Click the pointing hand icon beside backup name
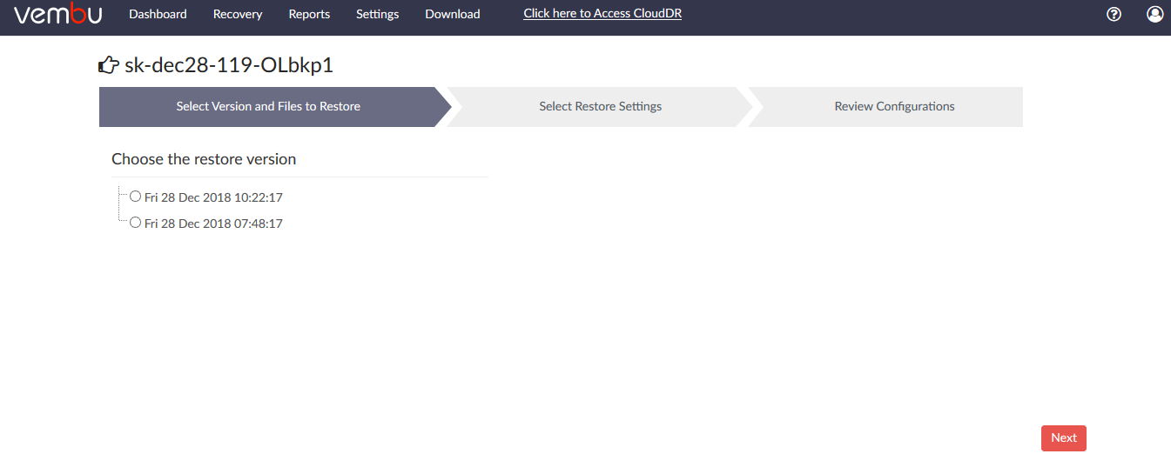The width and height of the screenshot is (1171, 454). [109, 65]
